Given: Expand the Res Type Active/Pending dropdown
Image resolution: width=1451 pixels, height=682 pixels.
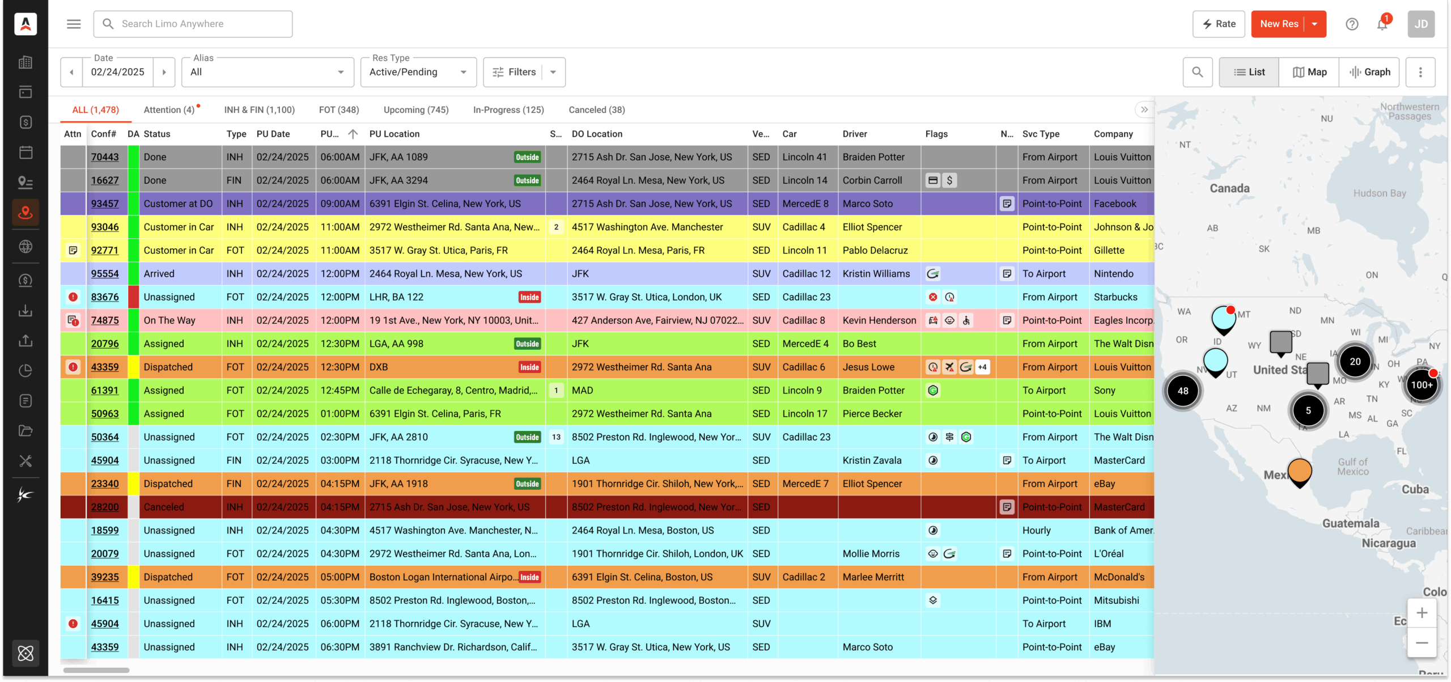Looking at the screenshot, I should click(x=418, y=72).
